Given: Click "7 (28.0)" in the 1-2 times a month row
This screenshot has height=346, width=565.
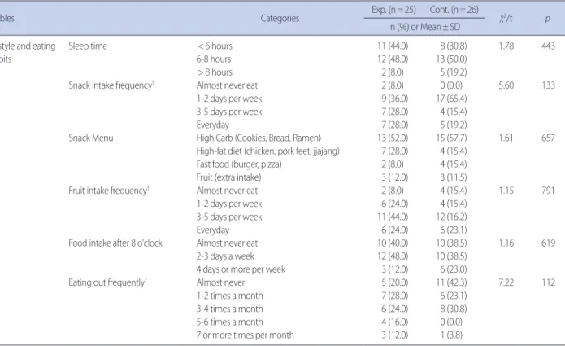Looking at the screenshot, I should click(395, 296).
